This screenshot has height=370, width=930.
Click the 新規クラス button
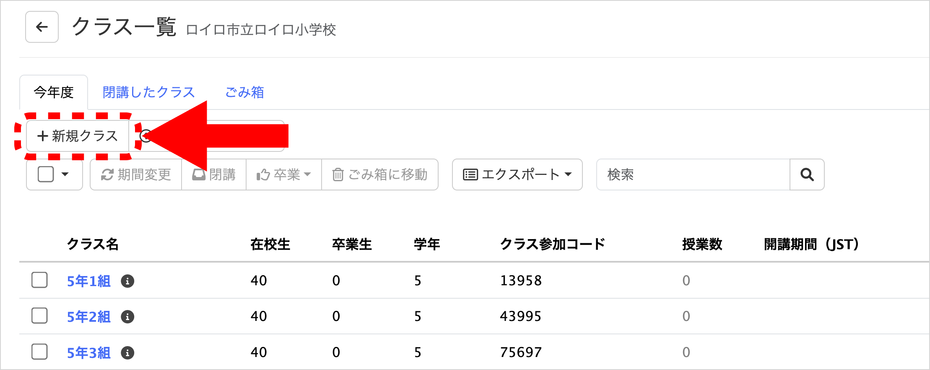coord(78,136)
